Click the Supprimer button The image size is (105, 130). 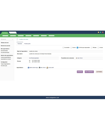pyautogui.click(x=99, y=72)
